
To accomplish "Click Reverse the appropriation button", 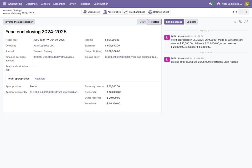I will click(19, 22).
